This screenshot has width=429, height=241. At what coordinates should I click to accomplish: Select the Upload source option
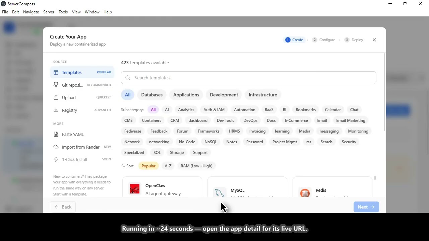pos(82,97)
